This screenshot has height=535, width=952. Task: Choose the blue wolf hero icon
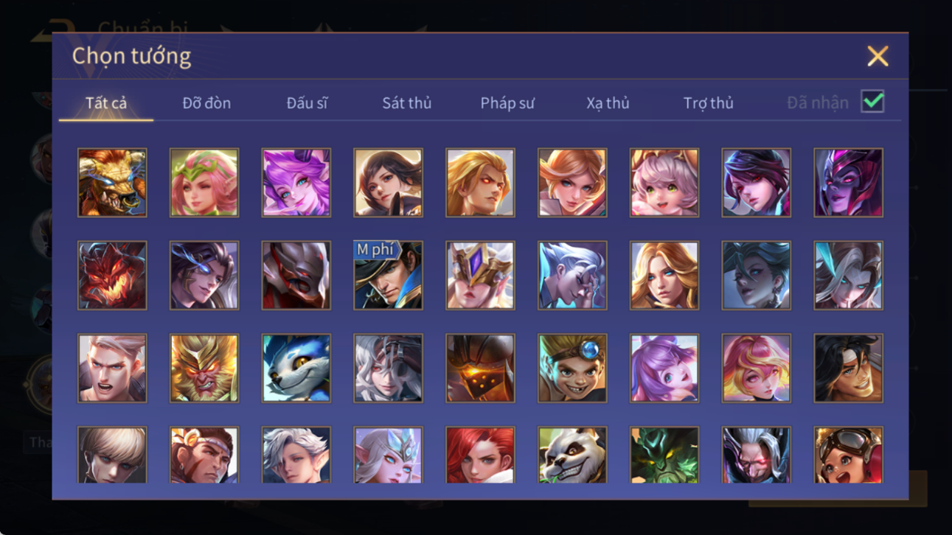pos(296,368)
